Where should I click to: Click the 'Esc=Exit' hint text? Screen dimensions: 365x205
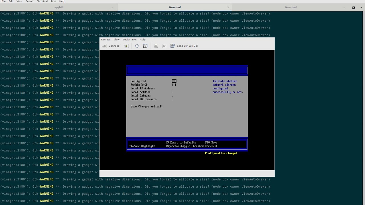coord(211,146)
